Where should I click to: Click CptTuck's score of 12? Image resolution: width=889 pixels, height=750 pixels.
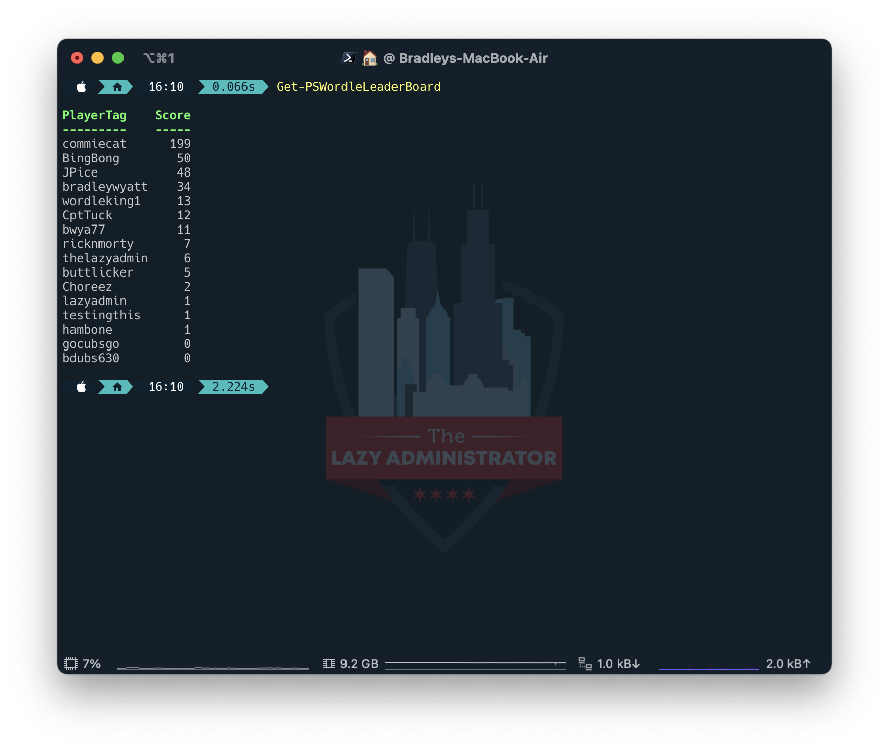(x=184, y=215)
